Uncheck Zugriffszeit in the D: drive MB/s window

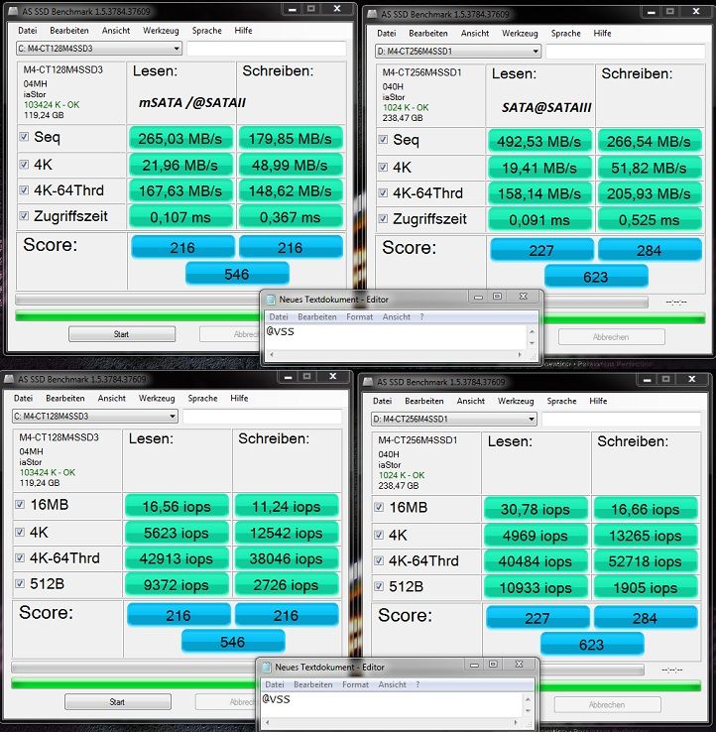(383, 218)
